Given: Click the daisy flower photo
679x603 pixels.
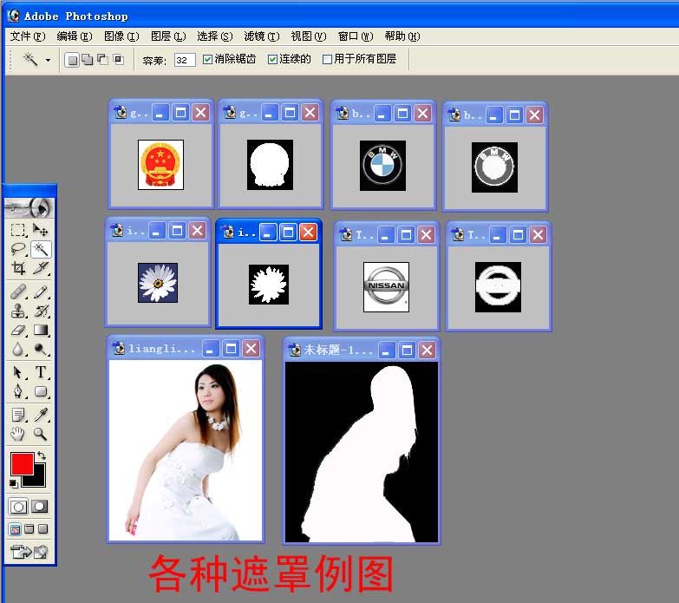Looking at the screenshot, I should click(158, 283).
